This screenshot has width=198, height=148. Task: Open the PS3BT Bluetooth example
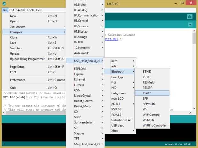point(152,77)
